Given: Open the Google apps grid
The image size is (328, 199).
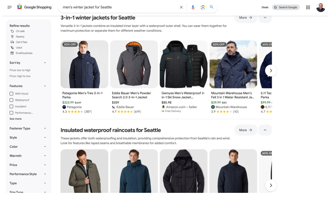Looking at the screenshot, I should (x=308, y=7).
